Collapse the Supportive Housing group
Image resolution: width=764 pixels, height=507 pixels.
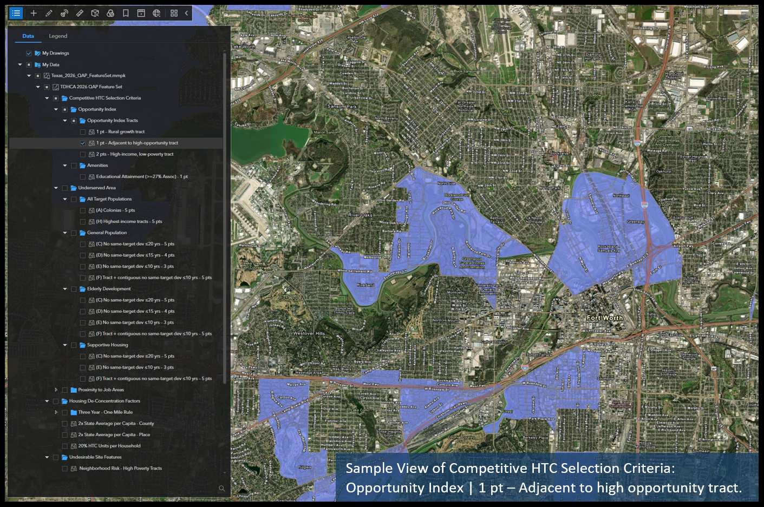64,345
